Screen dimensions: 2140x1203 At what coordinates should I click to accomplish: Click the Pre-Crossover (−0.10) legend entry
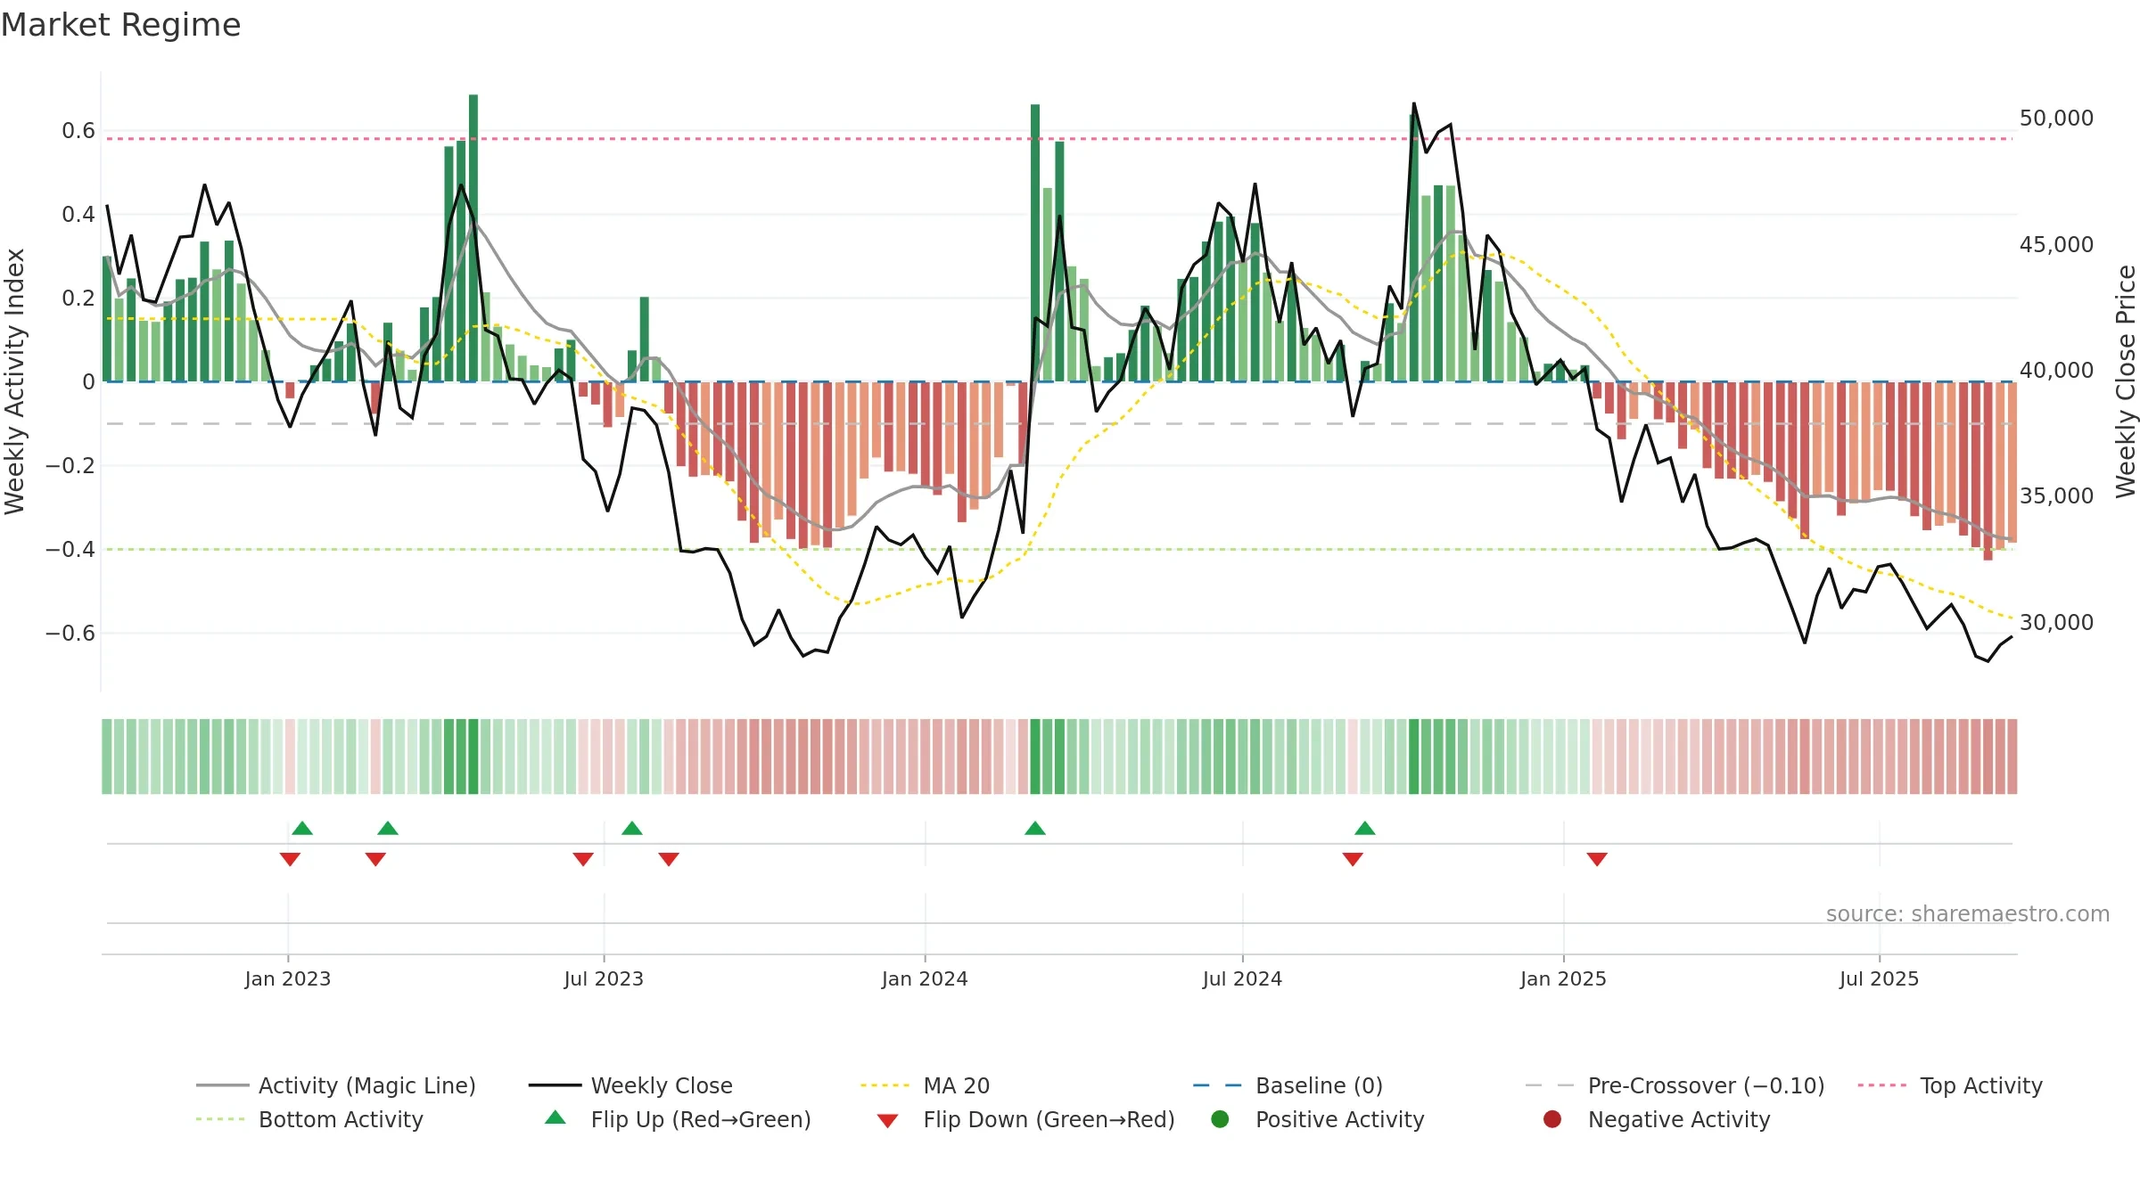tap(1675, 1085)
